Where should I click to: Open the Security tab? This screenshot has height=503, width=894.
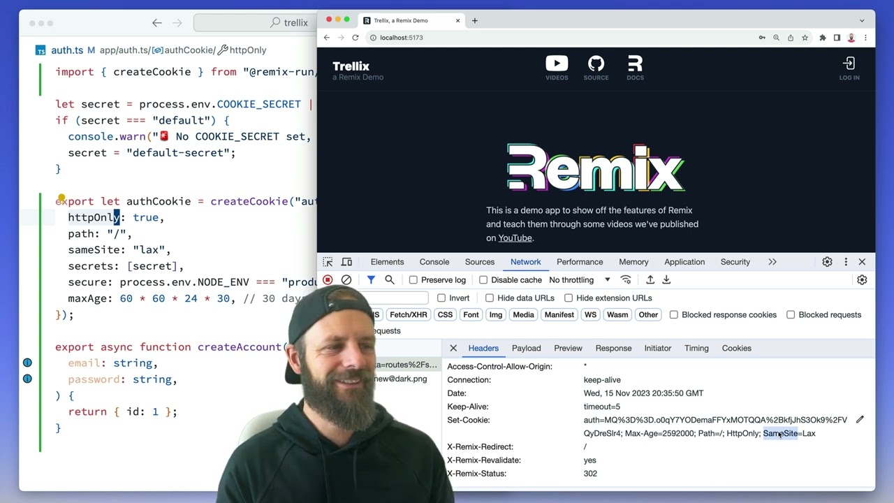click(x=735, y=262)
